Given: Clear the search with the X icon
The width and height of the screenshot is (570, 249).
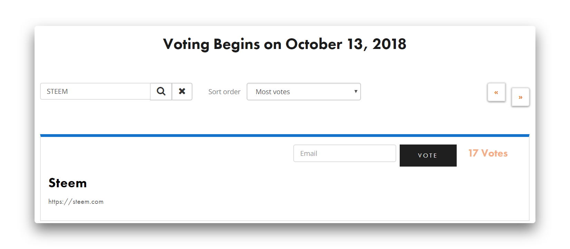Looking at the screenshot, I should 182,91.
